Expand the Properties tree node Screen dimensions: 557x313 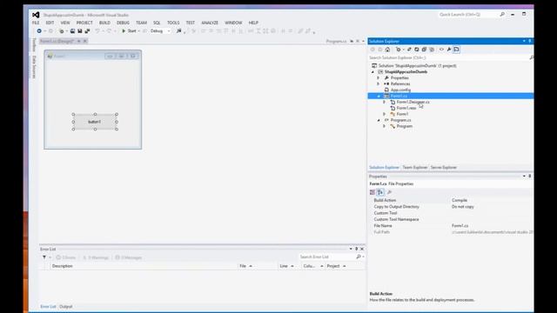tap(379, 78)
